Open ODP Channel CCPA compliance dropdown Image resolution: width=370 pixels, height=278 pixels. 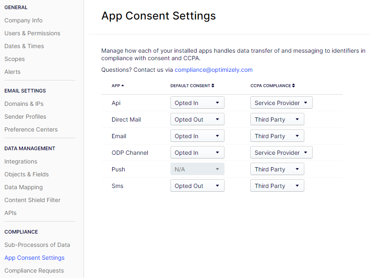point(281,152)
